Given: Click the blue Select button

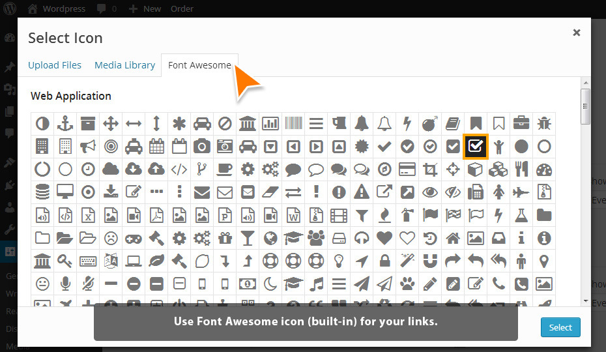Looking at the screenshot, I should point(560,327).
